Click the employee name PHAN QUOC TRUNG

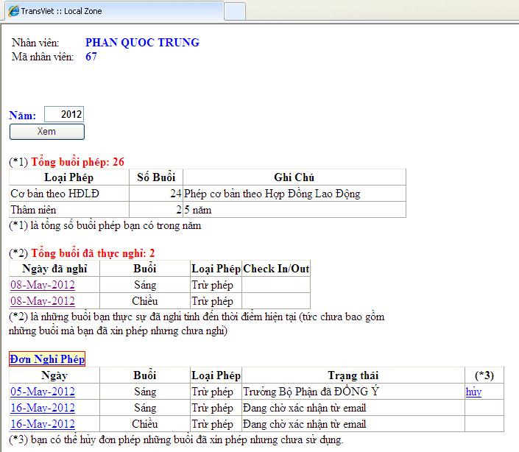point(142,43)
